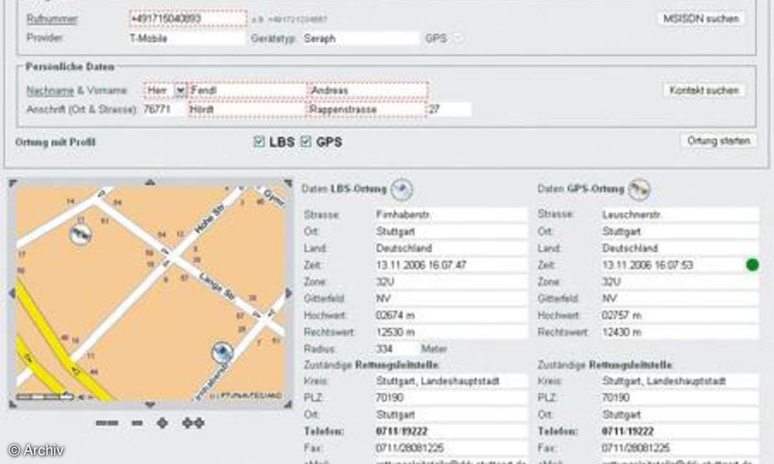Select the LBS location marker on the map
This screenshot has width=774, height=464.
[x=223, y=353]
